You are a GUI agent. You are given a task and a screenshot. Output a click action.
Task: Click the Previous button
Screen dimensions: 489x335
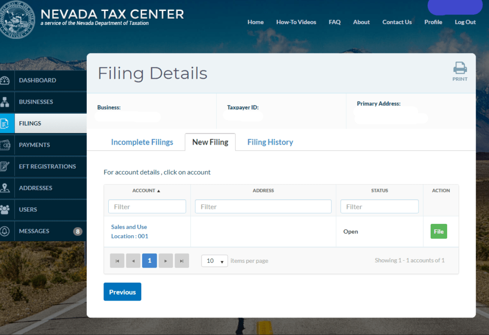[122, 292]
